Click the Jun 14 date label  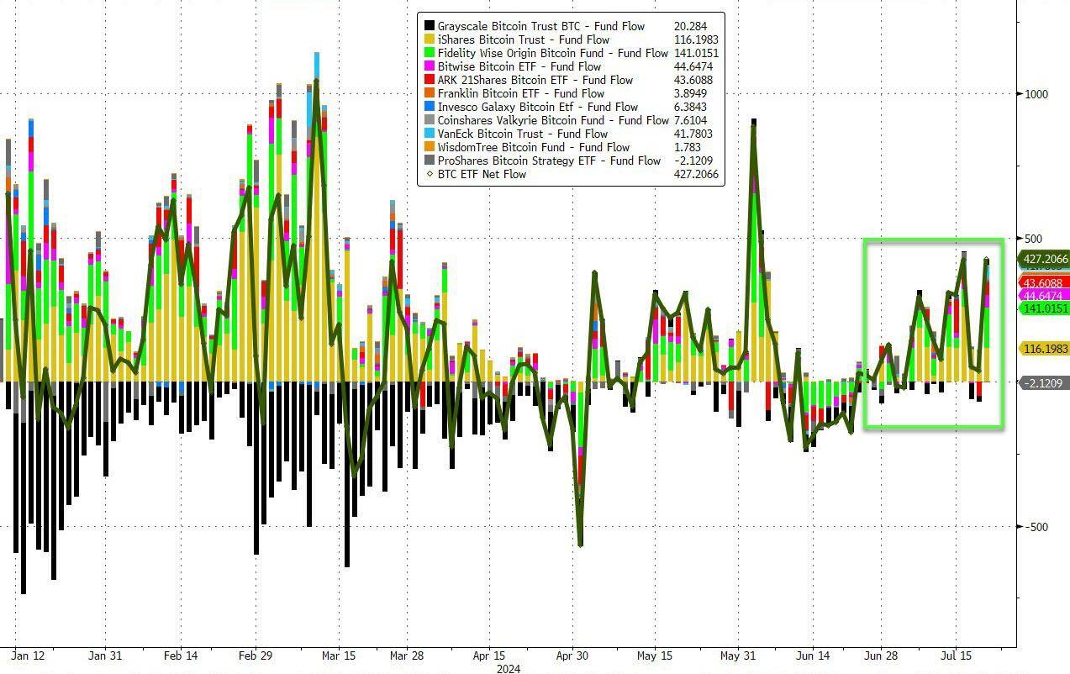click(x=812, y=656)
